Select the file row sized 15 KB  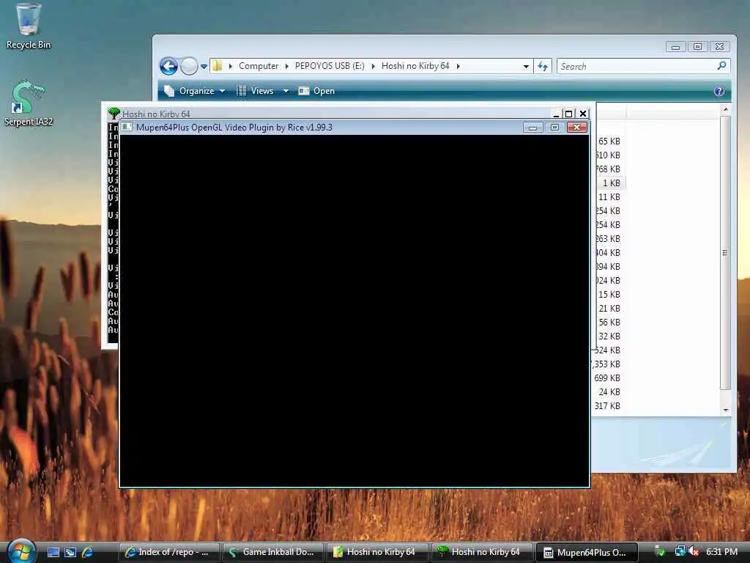(x=609, y=295)
